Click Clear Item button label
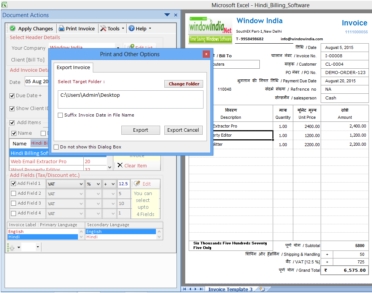 (135, 166)
